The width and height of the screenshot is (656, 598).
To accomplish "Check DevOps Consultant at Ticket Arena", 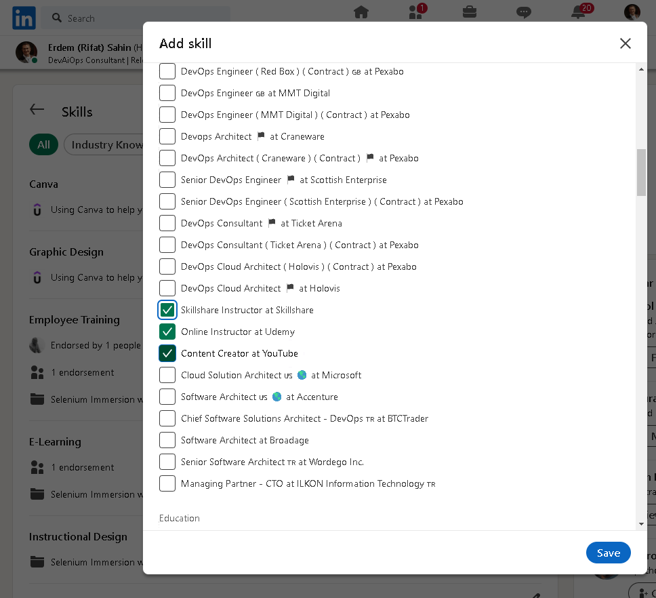I will pyautogui.click(x=167, y=223).
